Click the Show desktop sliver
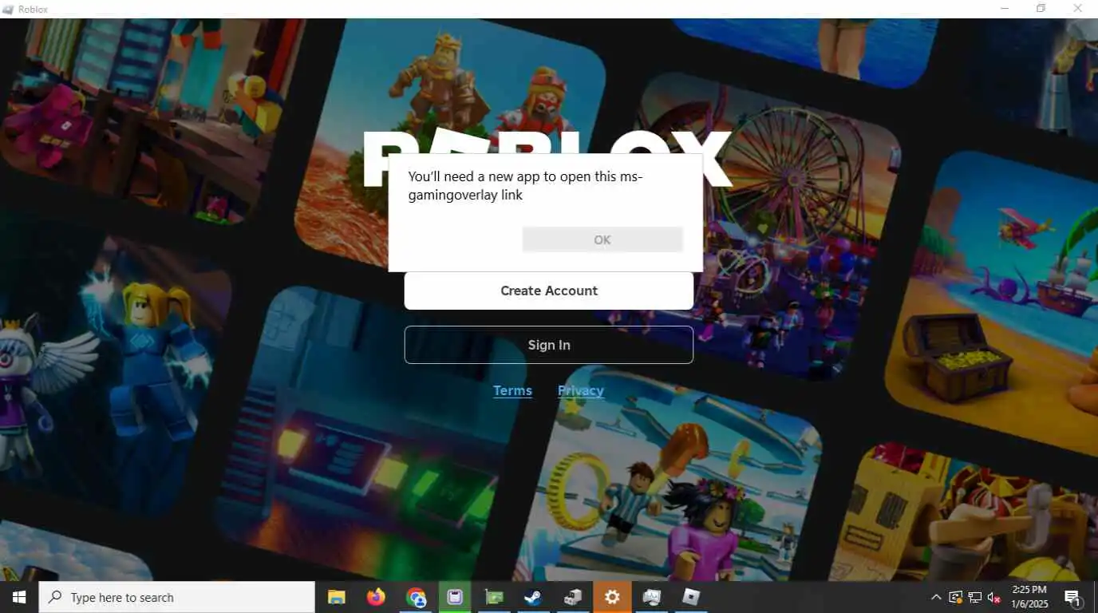The image size is (1098, 613). (1095, 597)
